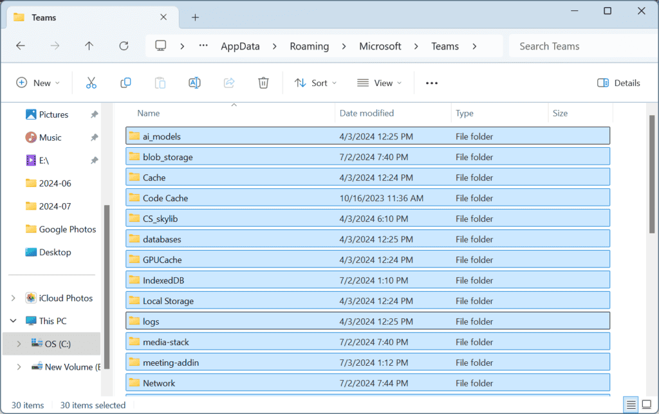Select the Local Storage folder

[367, 301]
